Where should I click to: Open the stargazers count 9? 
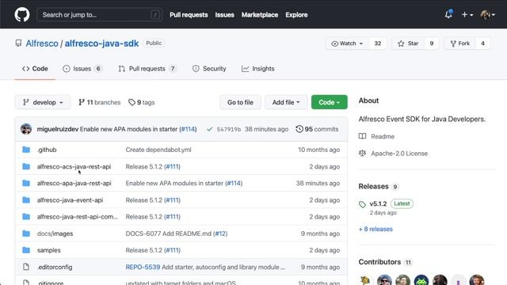click(431, 44)
